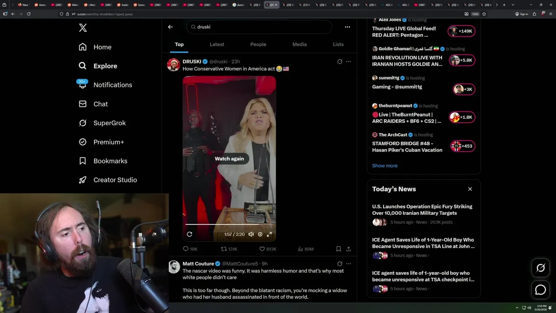Ask Grok about the DRUSKI post
The image size is (556, 313).
click(340, 62)
